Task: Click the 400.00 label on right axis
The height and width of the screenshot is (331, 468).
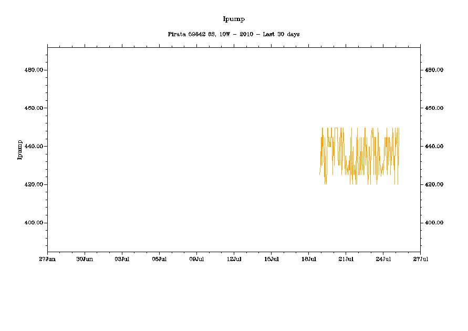Action: coord(434,223)
